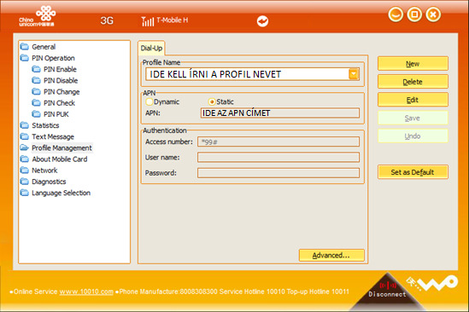Screen dimensions: 469x312
Task: Click the Password field
Action: [x=278, y=173]
